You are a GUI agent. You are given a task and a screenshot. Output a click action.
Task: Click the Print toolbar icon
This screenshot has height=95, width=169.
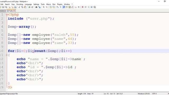(15, 7)
